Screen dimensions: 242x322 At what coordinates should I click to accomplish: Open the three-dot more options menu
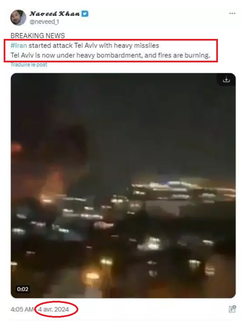coord(232,13)
